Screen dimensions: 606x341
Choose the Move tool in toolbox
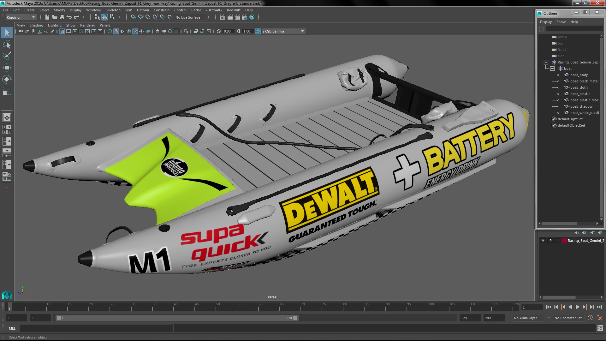pos(7,68)
